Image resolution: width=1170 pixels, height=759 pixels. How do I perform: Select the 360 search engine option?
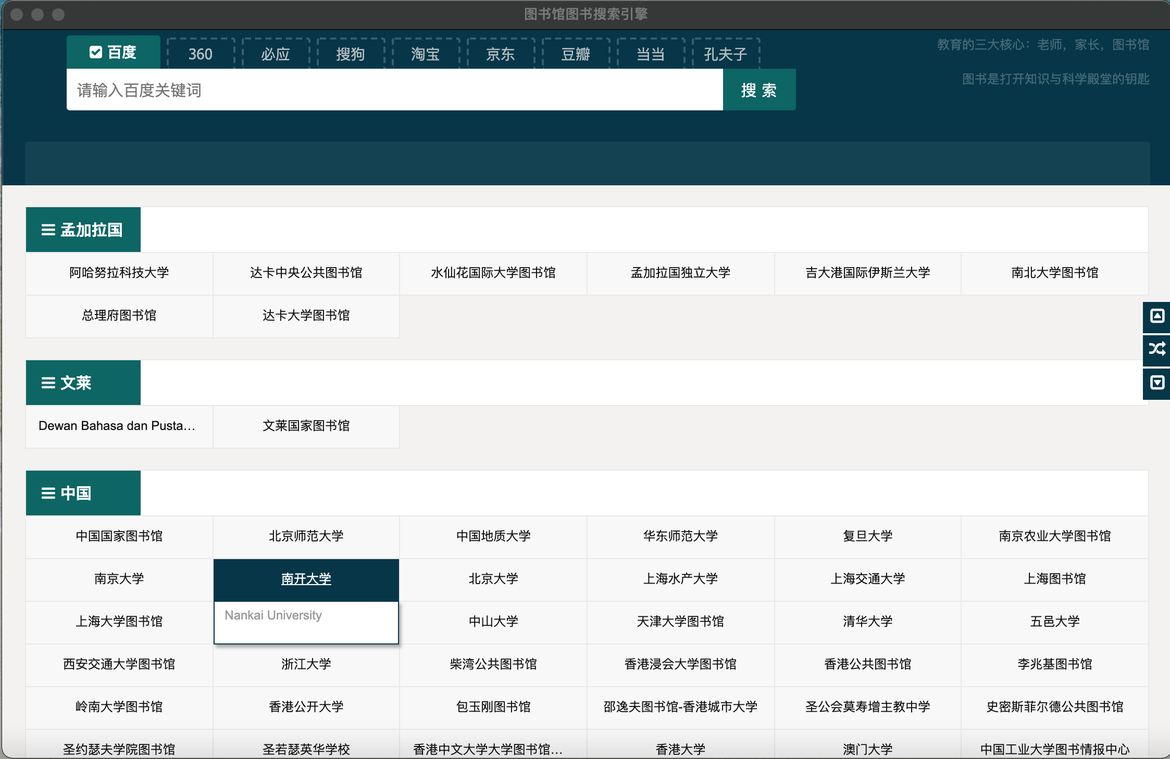pos(201,54)
